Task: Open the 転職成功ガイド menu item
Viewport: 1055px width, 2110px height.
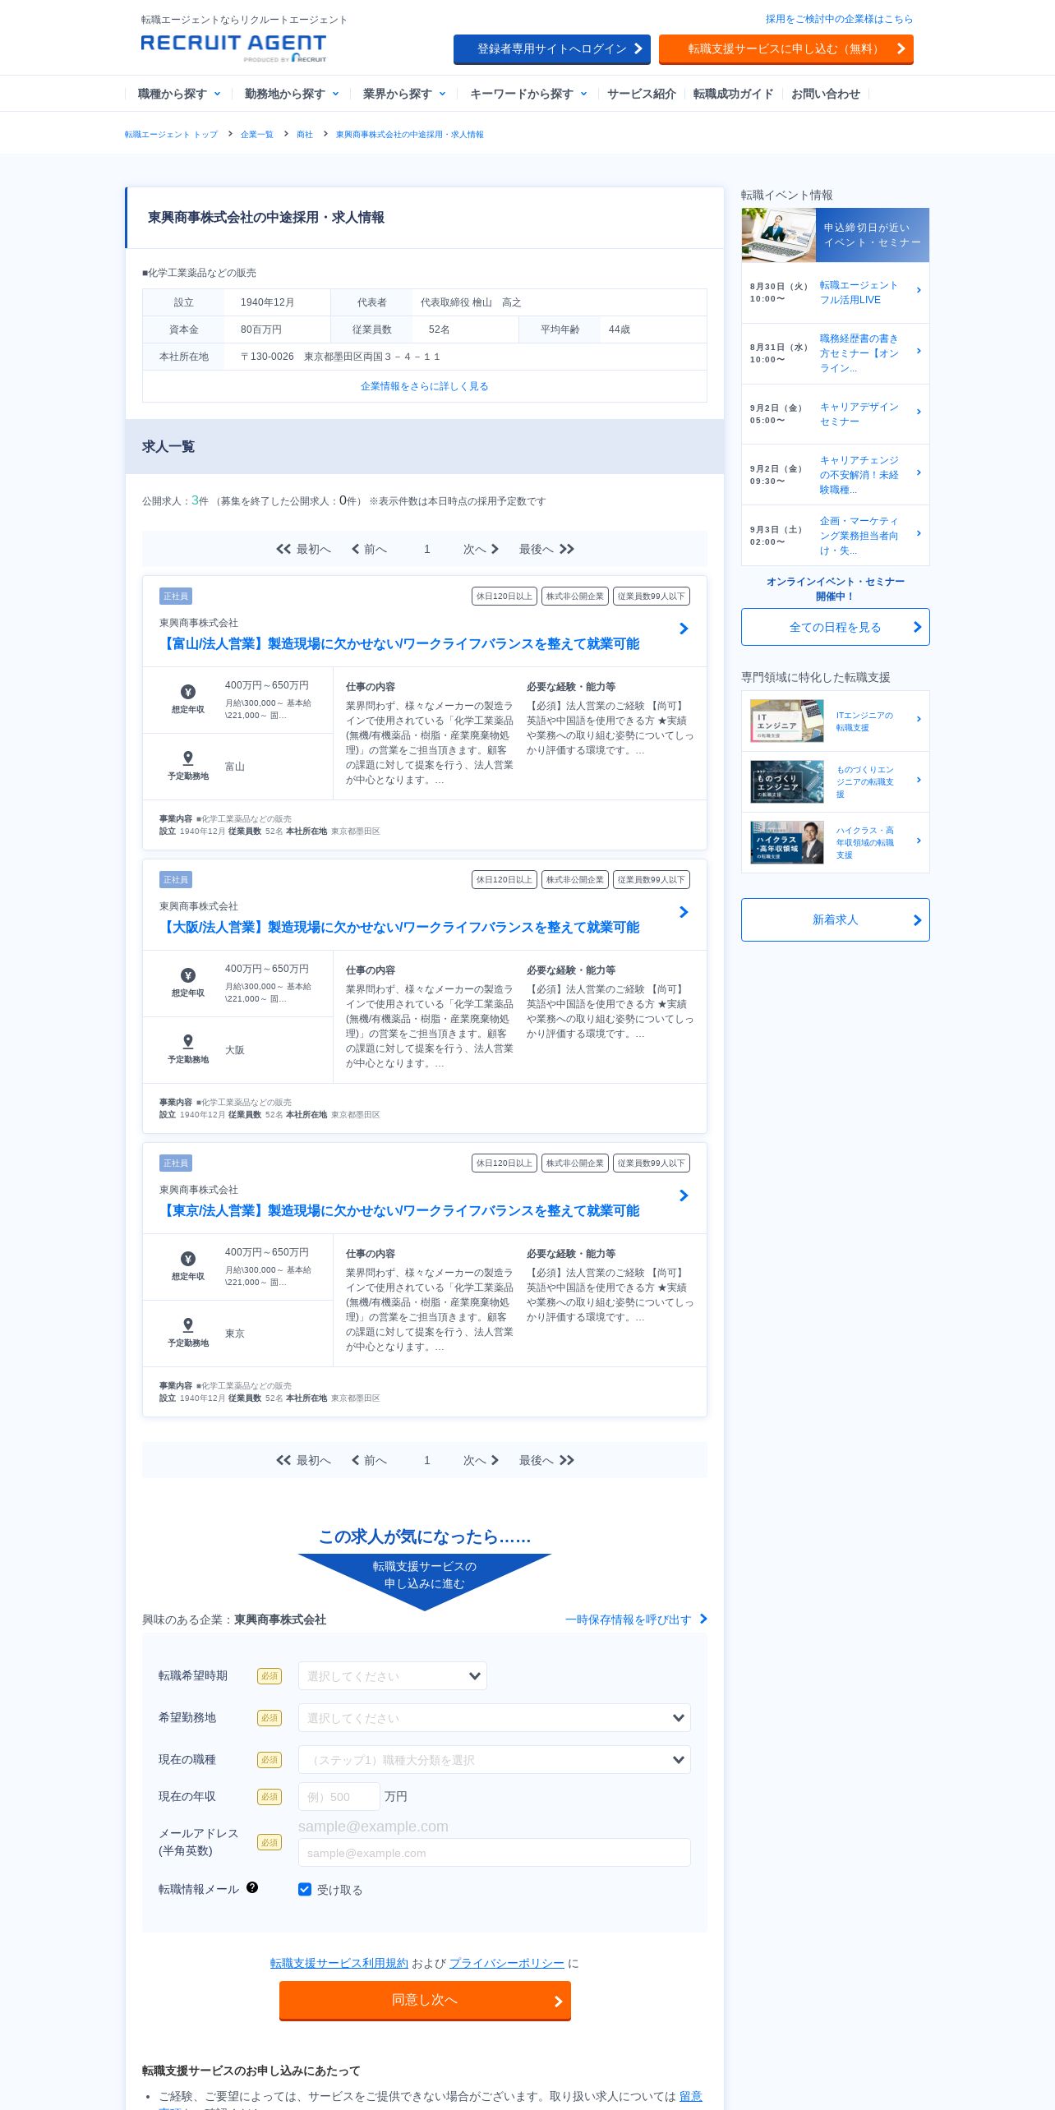Action: click(733, 94)
